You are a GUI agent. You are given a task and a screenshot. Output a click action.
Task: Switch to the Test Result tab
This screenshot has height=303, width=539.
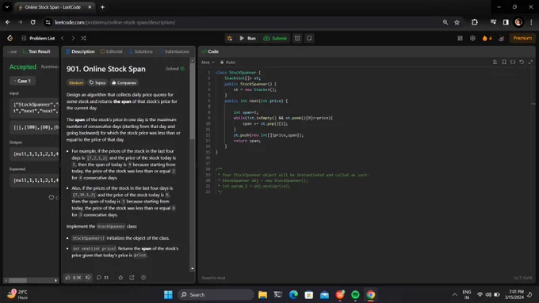[36, 51]
